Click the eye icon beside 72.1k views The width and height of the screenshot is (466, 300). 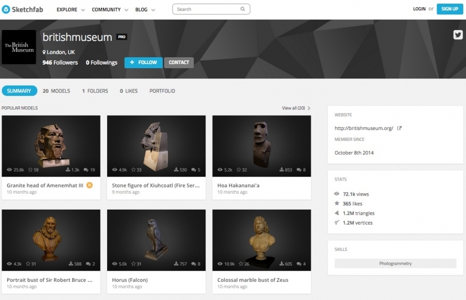coord(337,194)
